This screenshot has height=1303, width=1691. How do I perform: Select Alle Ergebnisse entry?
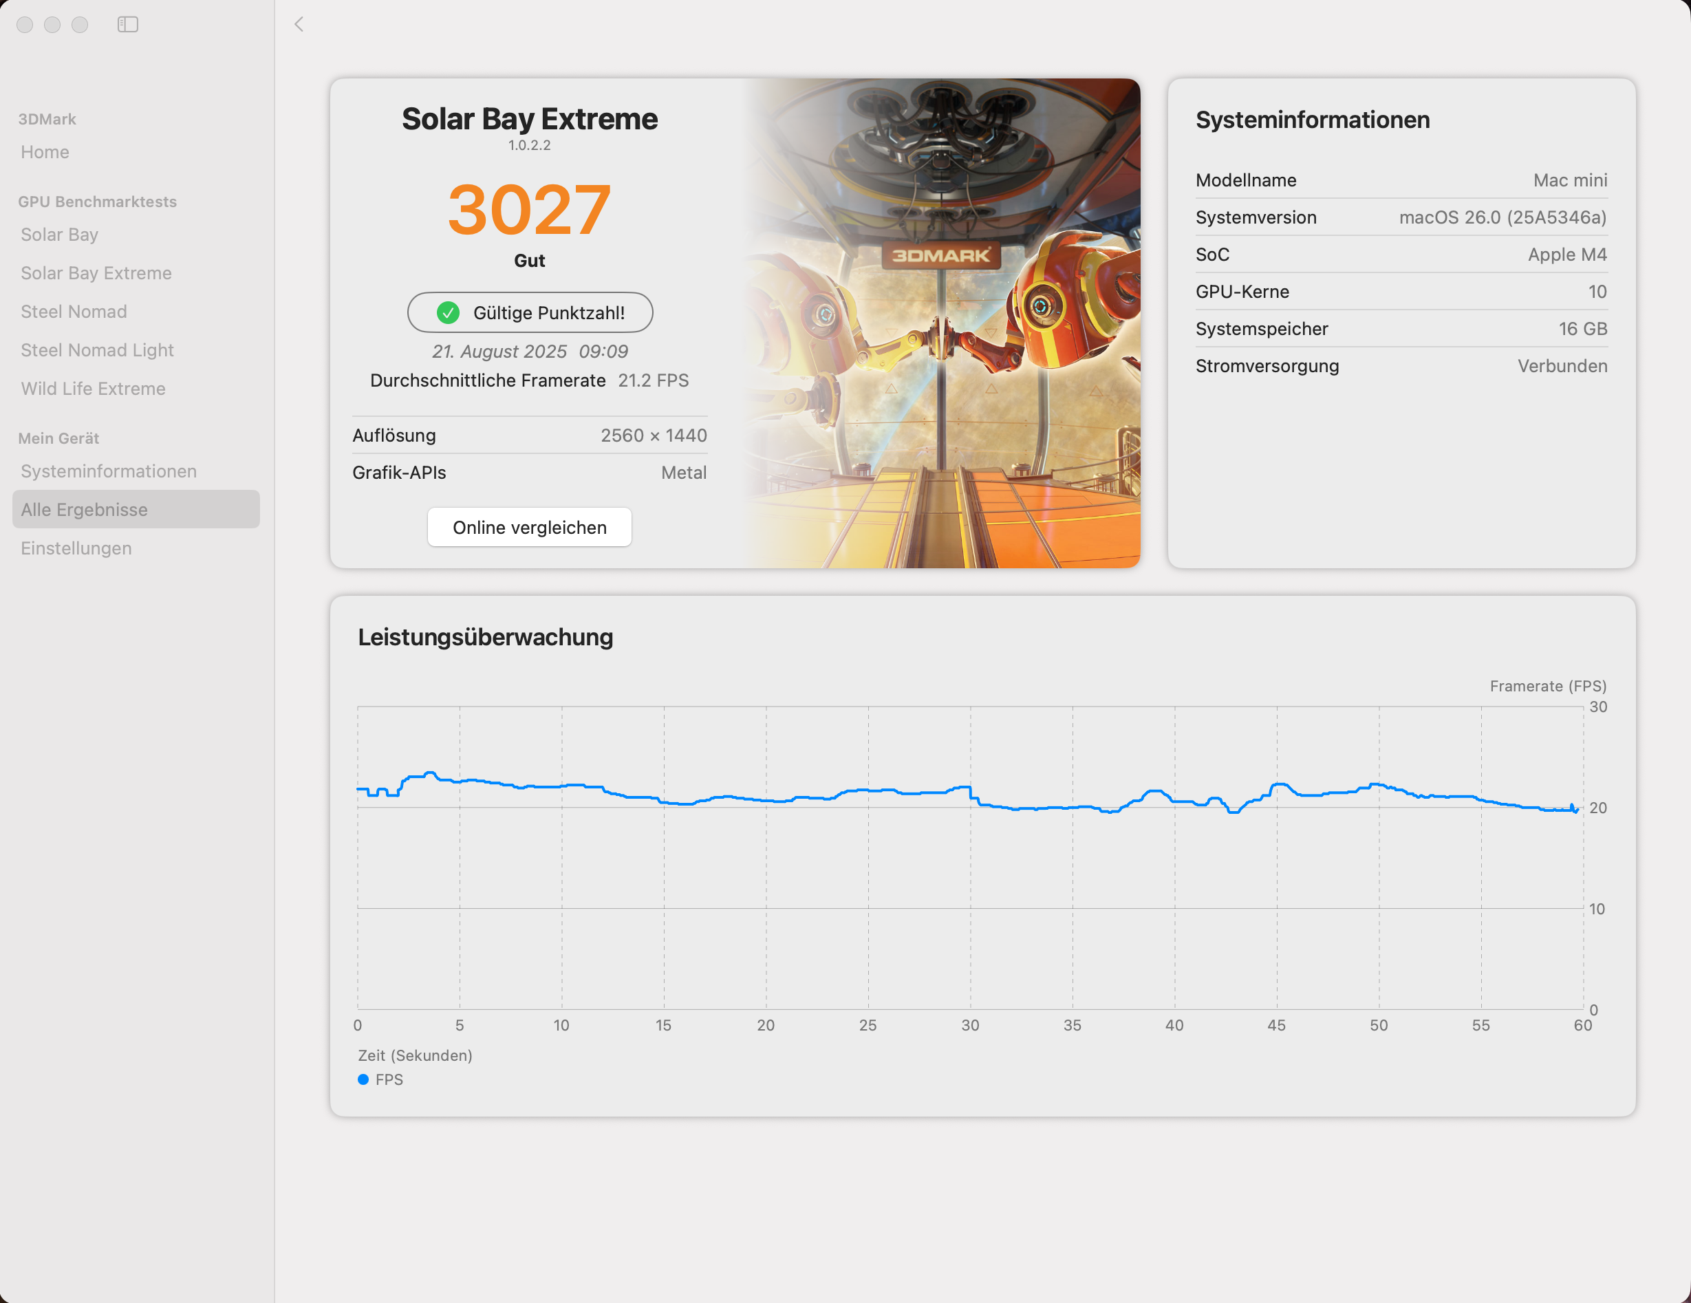85,509
